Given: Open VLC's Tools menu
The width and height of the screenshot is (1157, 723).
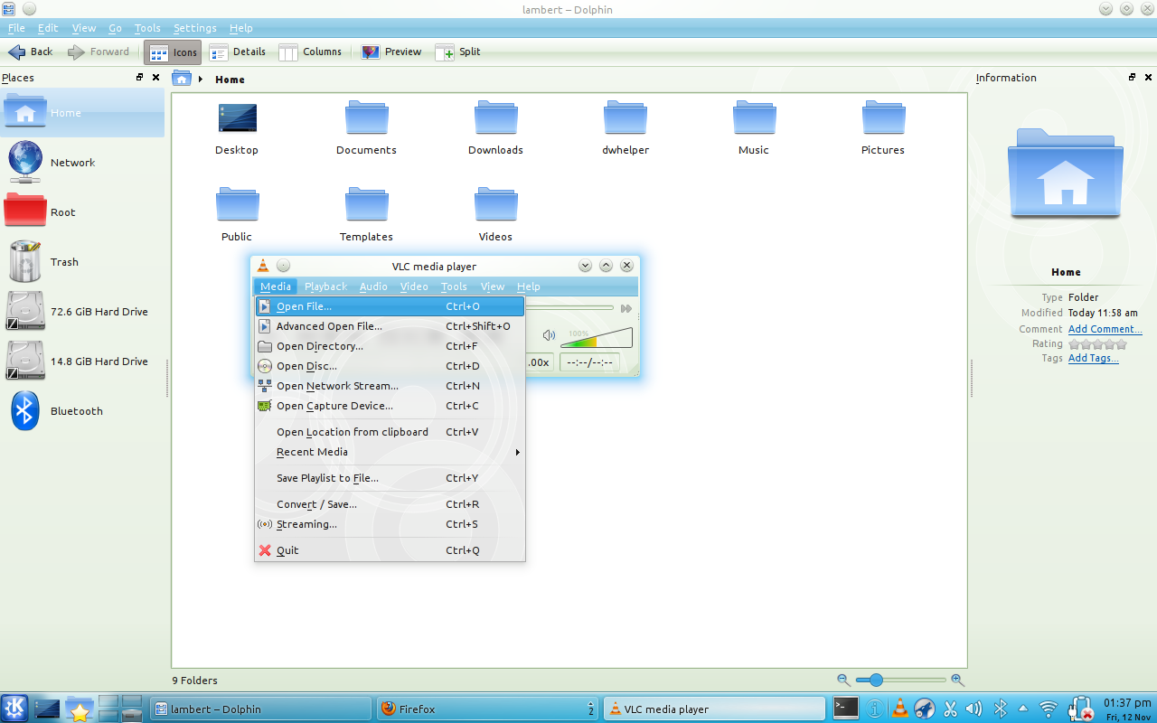Looking at the screenshot, I should (454, 286).
